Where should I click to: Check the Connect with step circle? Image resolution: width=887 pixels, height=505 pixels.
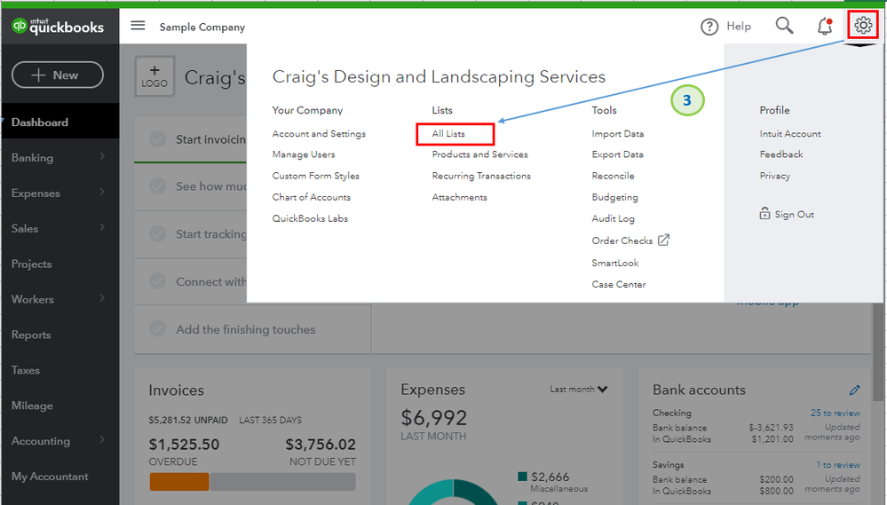(x=158, y=281)
